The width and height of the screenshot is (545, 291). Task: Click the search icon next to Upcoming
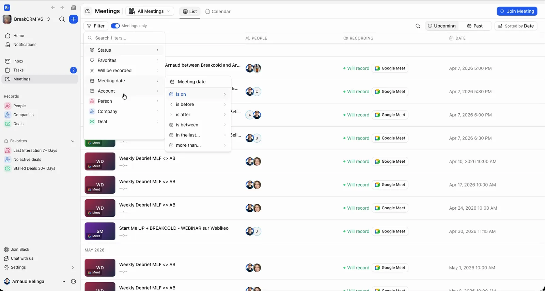(x=418, y=26)
